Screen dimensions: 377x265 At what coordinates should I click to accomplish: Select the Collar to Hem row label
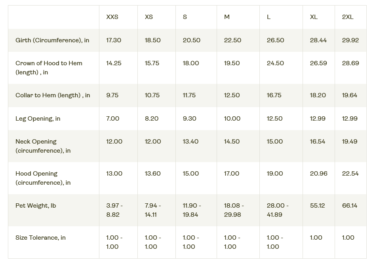[53, 95]
